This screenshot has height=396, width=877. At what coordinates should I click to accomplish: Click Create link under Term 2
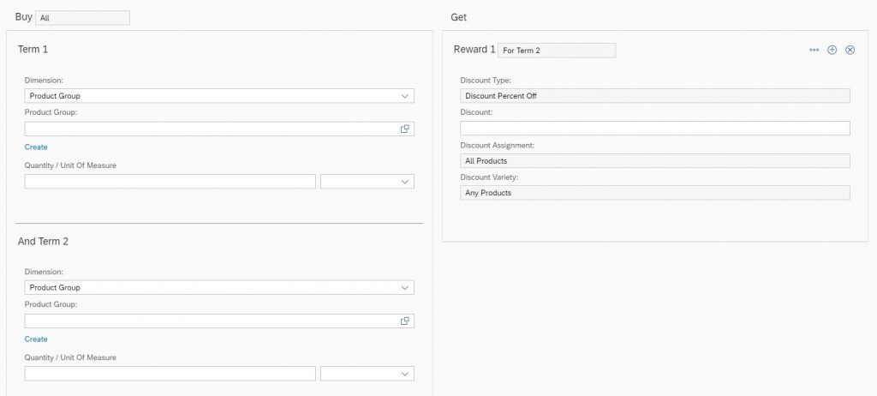click(x=36, y=339)
